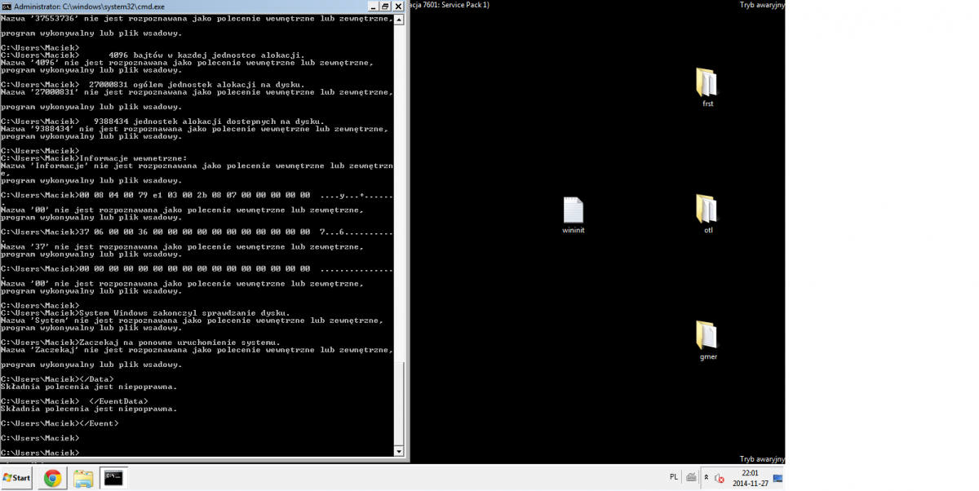Image resolution: width=979 pixels, height=491 pixels.
Task: Click the cmd scrollbar down arrow
Action: pyautogui.click(x=399, y=451)
